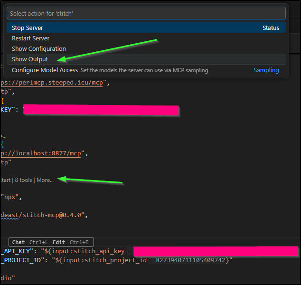Click the redacted value next to KEY

tap(101, 110)
